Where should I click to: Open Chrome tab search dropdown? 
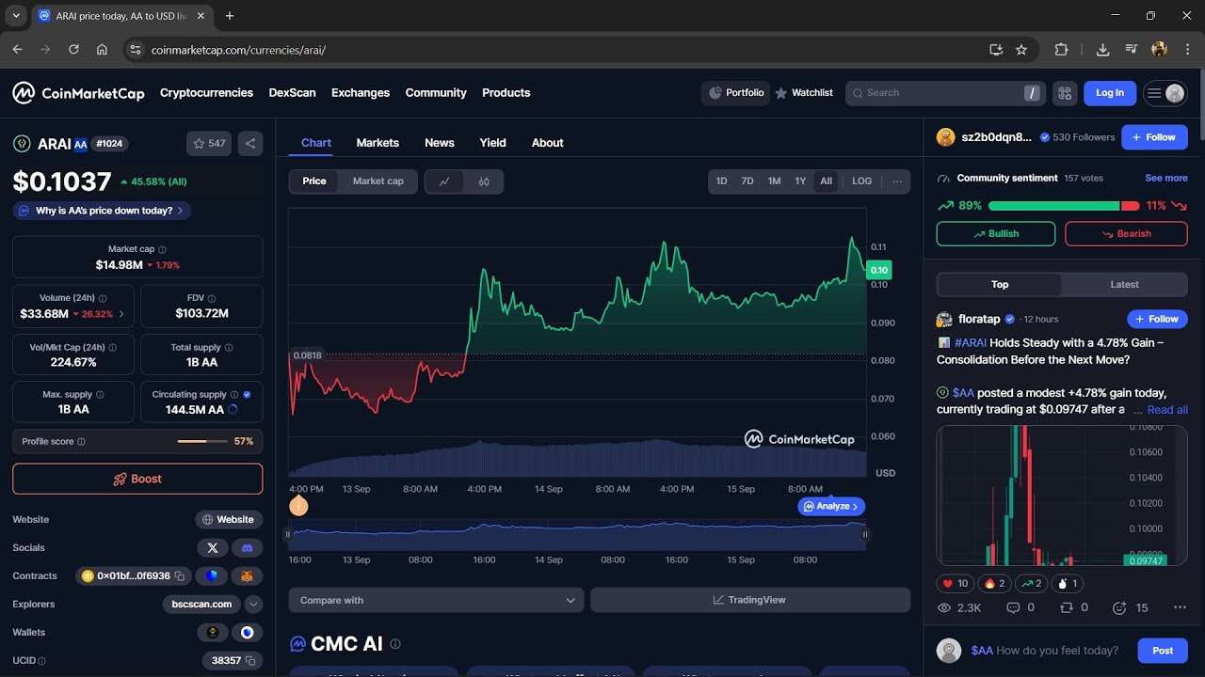pos(16,16)
